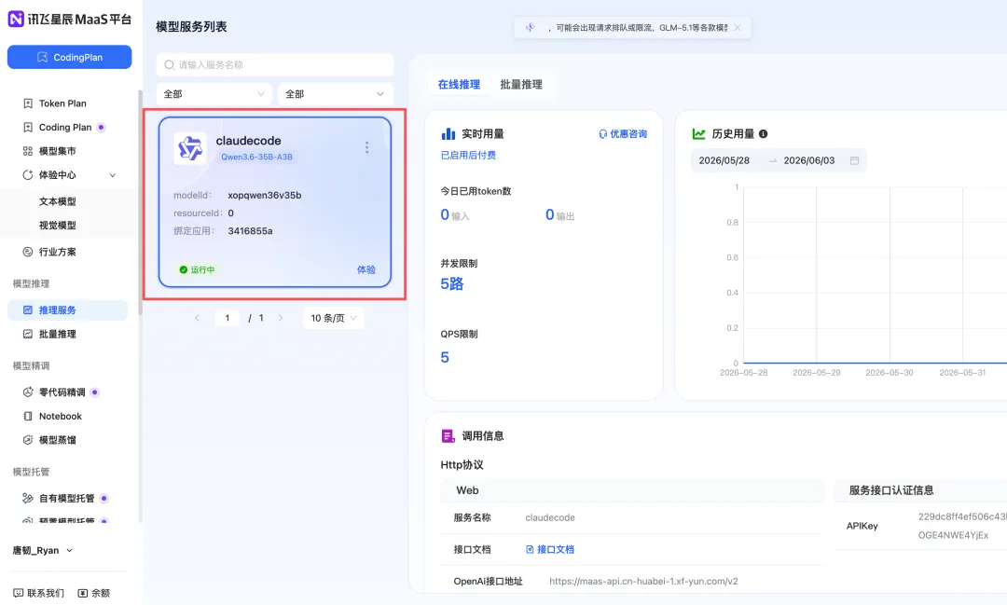This screenshot has height=605, width=1007.
Task: Open Coding Plan in sidebar
Action: 65,127
